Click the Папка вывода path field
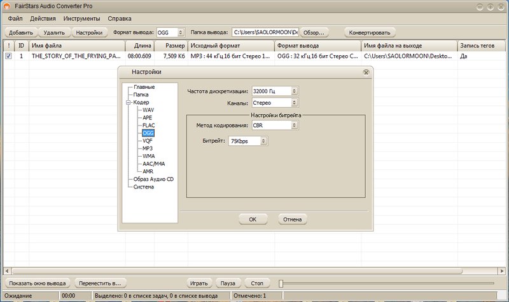The width and height of the screenshot is (509, 302). coord(265,32)
